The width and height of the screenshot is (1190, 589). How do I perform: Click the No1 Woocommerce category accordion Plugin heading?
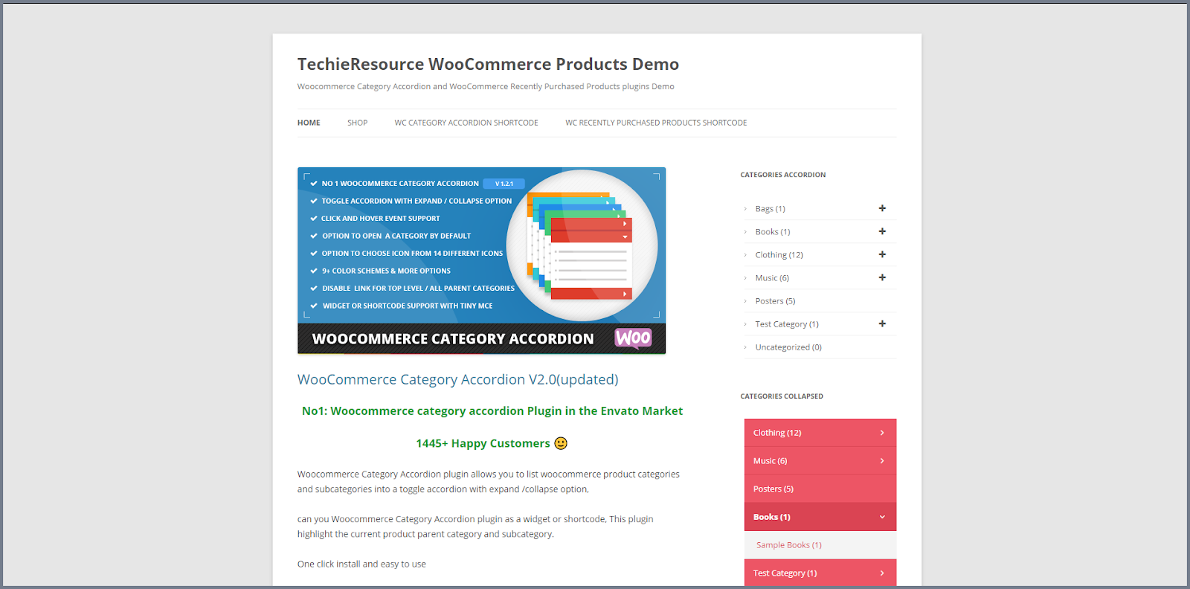click(492, 411)
